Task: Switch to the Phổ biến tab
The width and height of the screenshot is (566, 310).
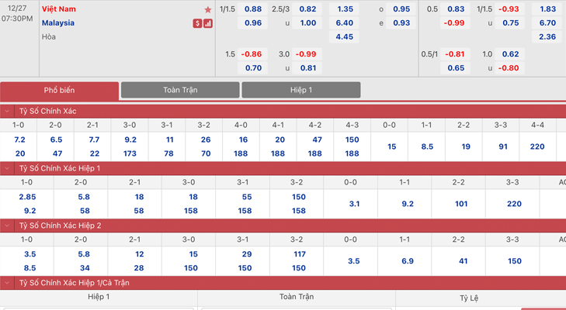Action: [59, 90]
